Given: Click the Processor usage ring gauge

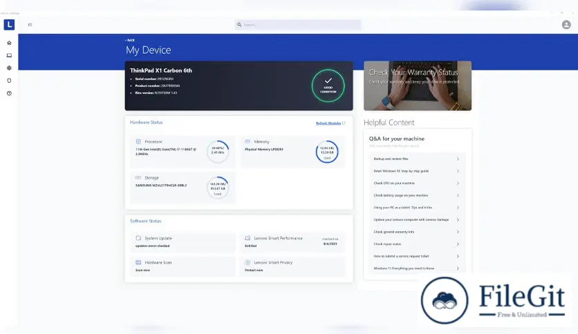Looking at the screenshot, I should 218,152.
